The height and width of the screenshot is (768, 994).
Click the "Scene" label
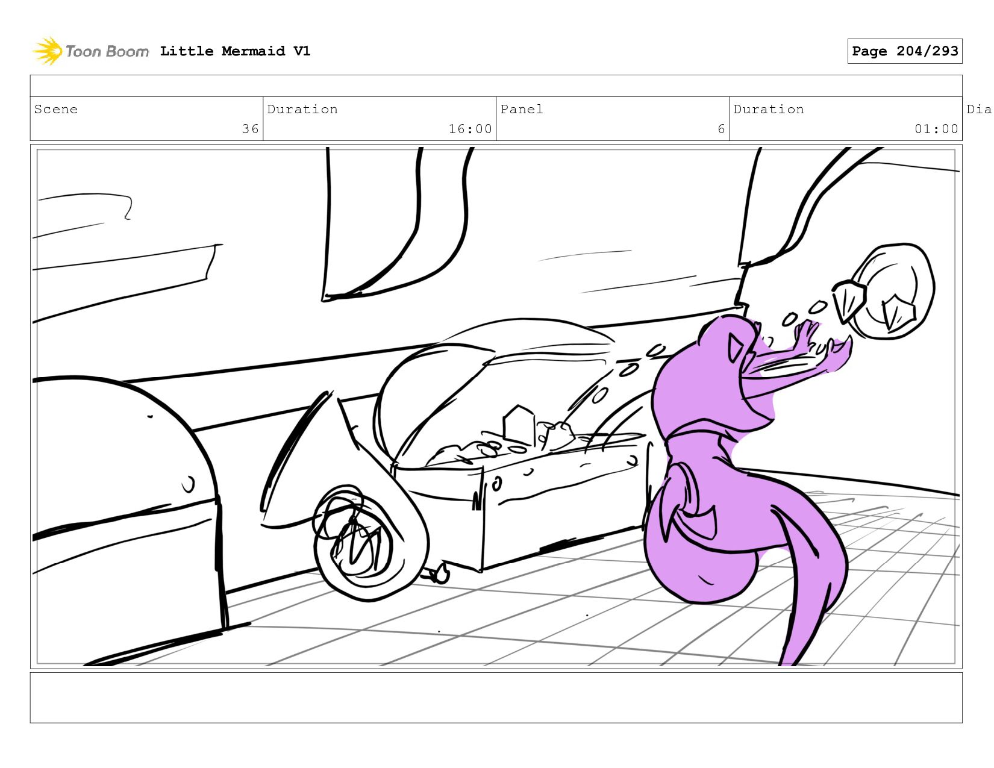[x=56, y=109]
